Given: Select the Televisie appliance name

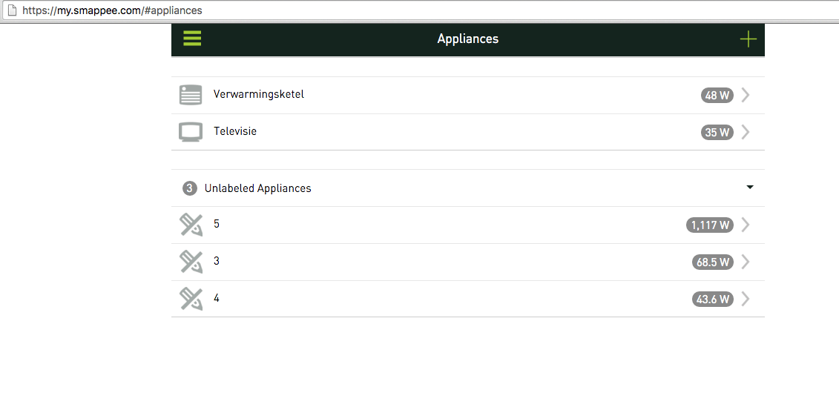Looking at the screenshot, I should point(235,131).
